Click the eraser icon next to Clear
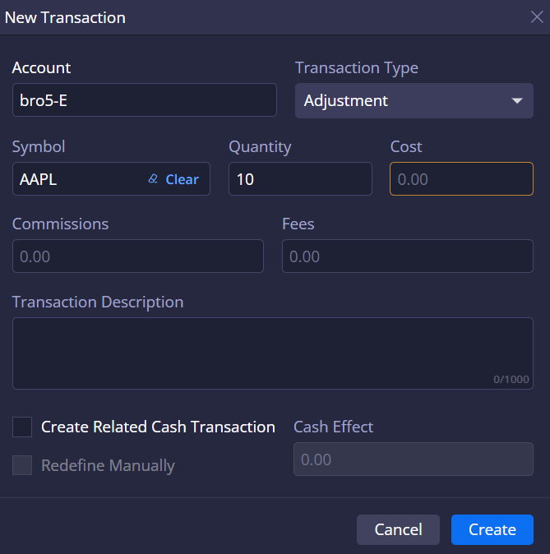This screenshot has height=554, width=550. [x=153, y=179]
